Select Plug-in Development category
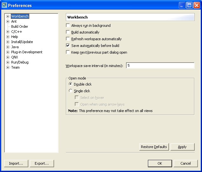Viewport: 202px width, 172px height. (26, 52)
